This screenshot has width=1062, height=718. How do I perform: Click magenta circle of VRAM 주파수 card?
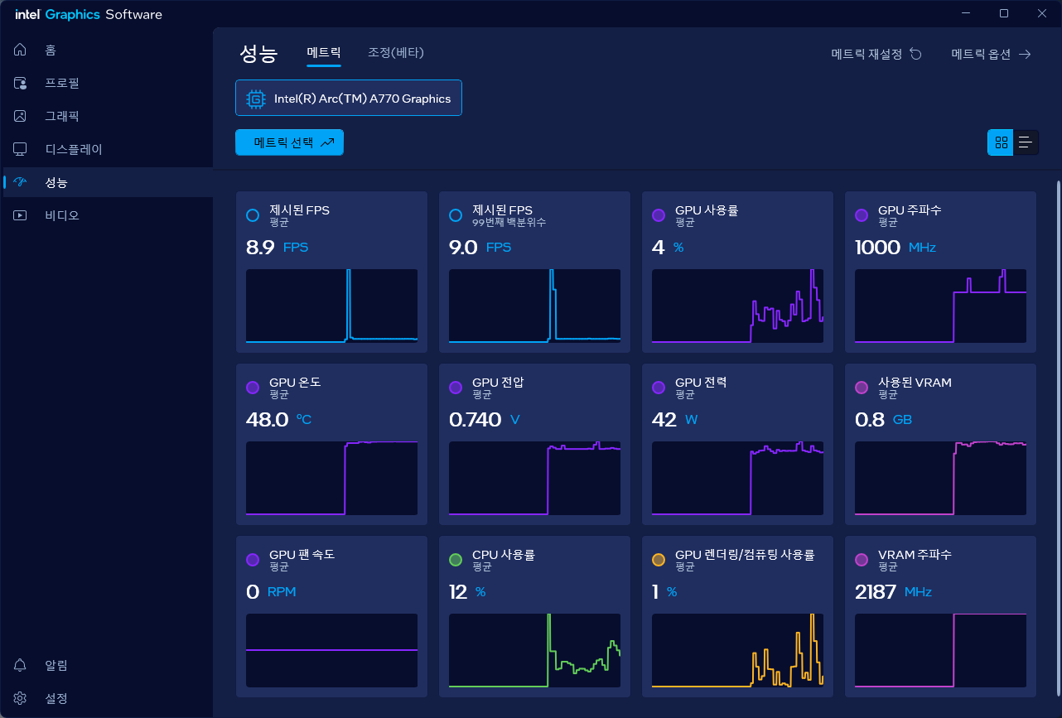(x=862, y=560)
